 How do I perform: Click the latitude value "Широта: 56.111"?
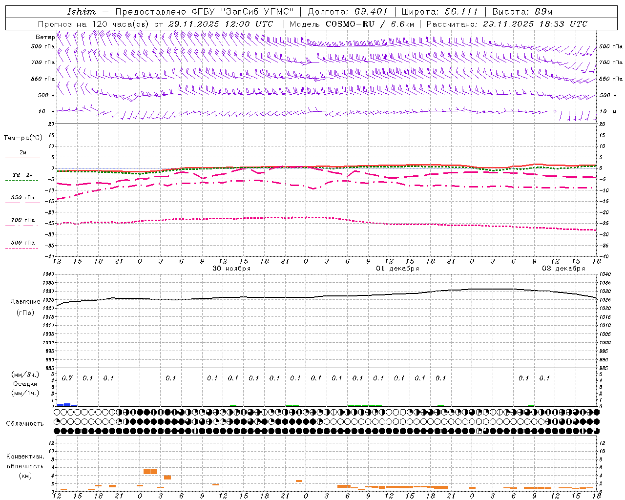tap(439, 12)
